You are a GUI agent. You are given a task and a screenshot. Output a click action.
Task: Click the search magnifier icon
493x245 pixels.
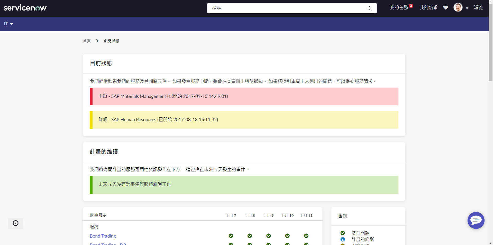click(x=370, y=8)
